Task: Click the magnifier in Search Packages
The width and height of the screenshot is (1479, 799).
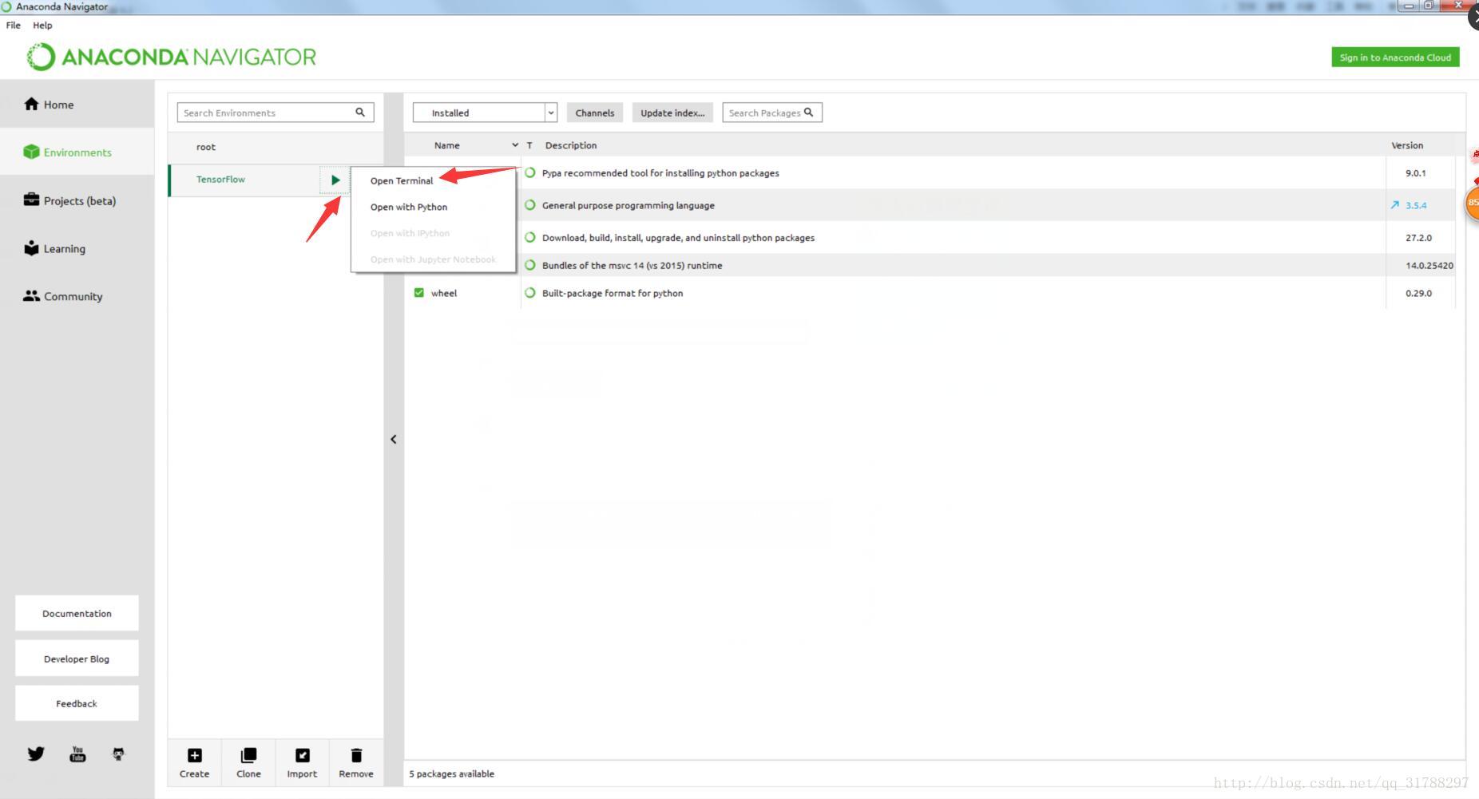Action: pos(809,112)
